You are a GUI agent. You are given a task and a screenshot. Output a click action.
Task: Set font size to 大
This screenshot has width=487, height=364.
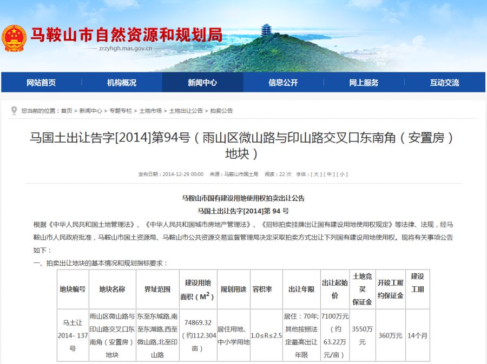[x=315, y=174]
